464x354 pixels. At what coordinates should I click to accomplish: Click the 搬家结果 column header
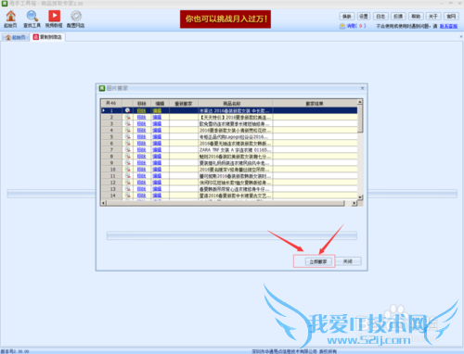(x=315, y=103)
